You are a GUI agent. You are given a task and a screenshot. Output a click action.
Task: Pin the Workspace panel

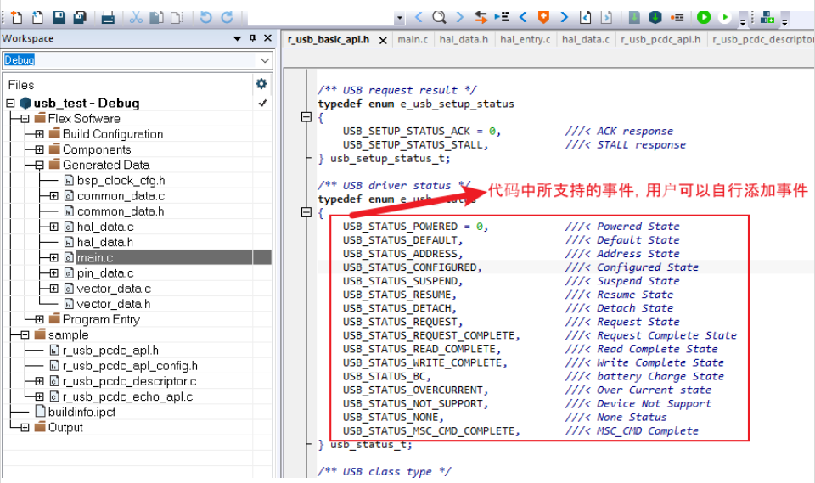click(x=253, y=38)
